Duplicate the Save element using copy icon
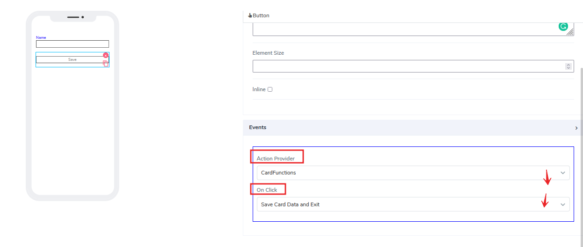This screenshot has width=583, height=247. click(106, 64)
